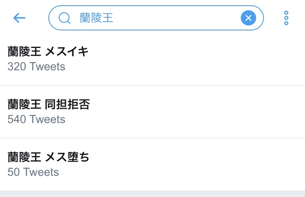Open the 蘭陵王 同担拒否 trend suggestion

[49, 105]
